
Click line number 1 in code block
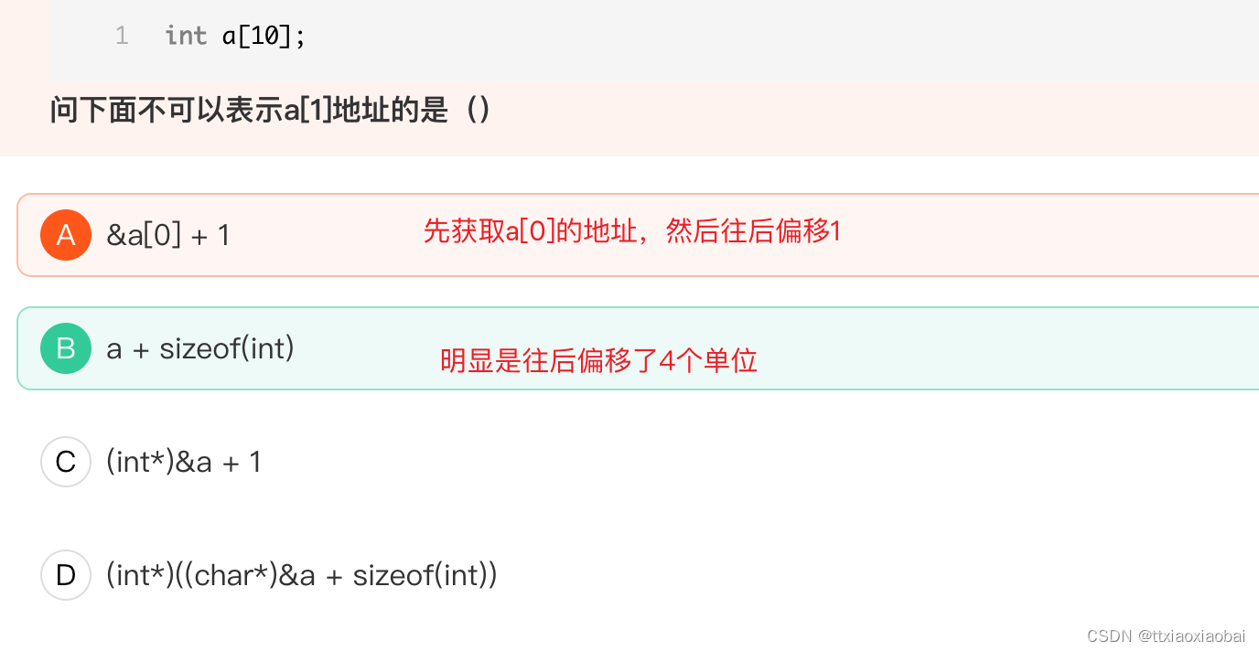pos(121,35)
